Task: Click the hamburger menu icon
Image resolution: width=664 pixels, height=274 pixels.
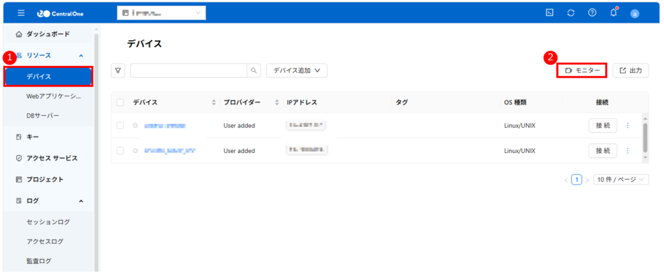Action: click(x=21, y=13)
